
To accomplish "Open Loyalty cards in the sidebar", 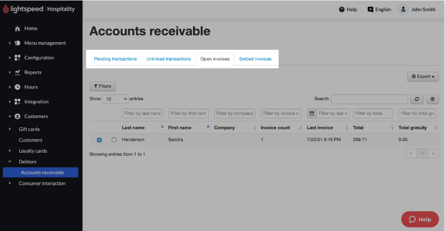I will coord(33,151).
